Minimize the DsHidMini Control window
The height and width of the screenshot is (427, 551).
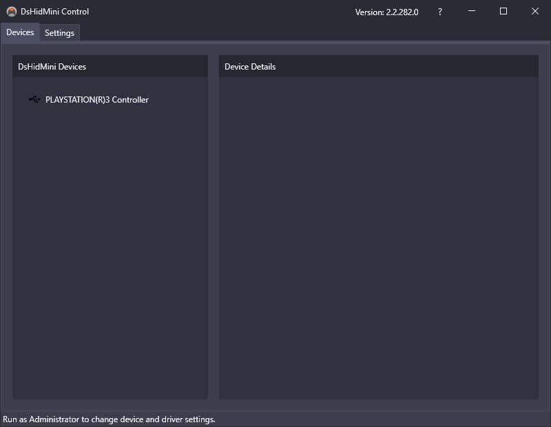471,11
